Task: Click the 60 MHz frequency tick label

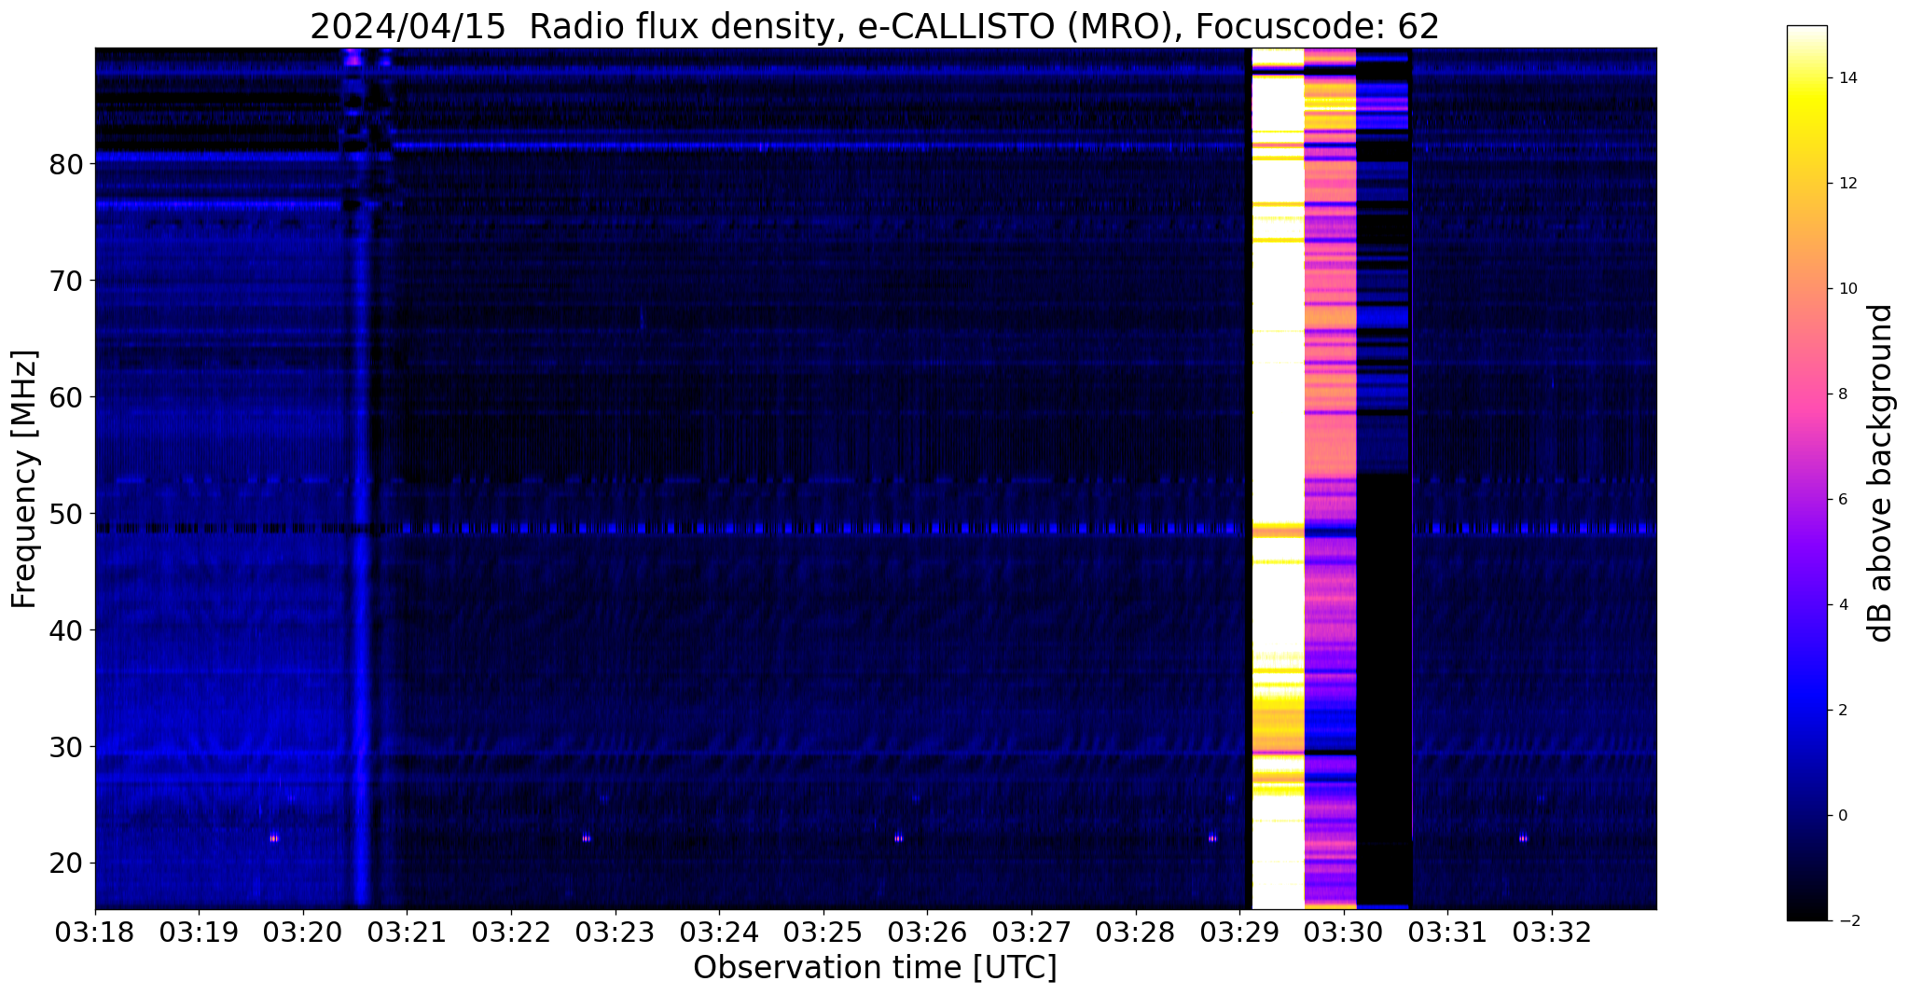Action: click(66, 397)
